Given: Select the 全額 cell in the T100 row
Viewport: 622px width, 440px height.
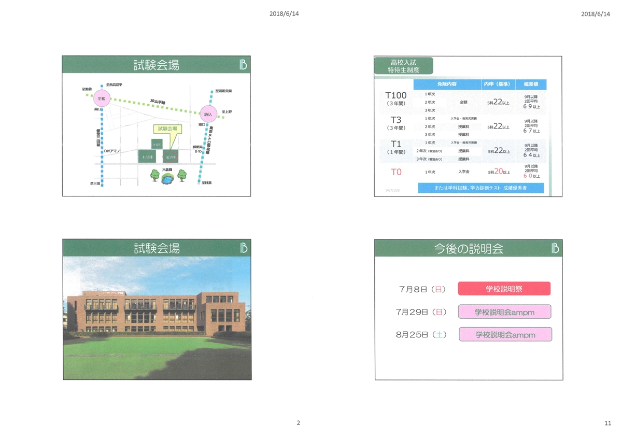Looking at the screenshot, I should pyautogui.click(x=463, y=102).
